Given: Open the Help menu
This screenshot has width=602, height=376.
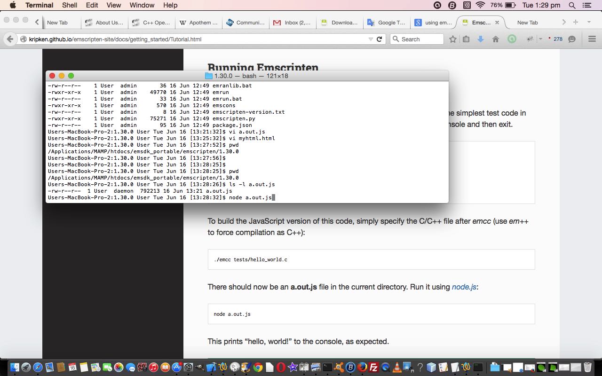Looking at the screenshot, I should (x=170, y=5).
